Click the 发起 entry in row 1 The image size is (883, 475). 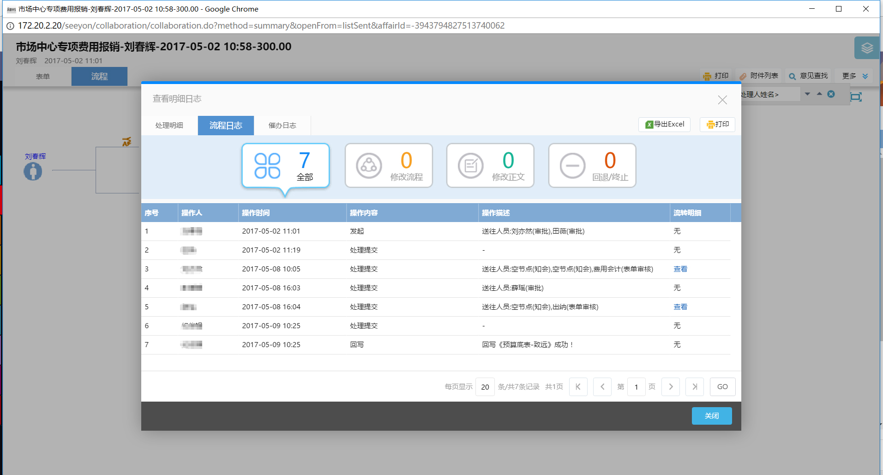pyautogui.click(x=357, y=231)
